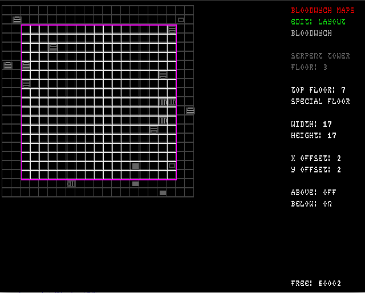This screenshot has width=365, height=293.
Task: Select the stairs tile in the magenta area's top-right corner
Action: click(x=172, y=30)
